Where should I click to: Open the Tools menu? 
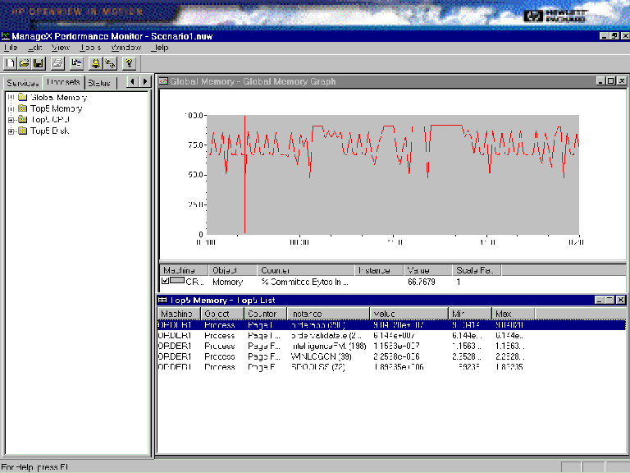coord(90,48)
